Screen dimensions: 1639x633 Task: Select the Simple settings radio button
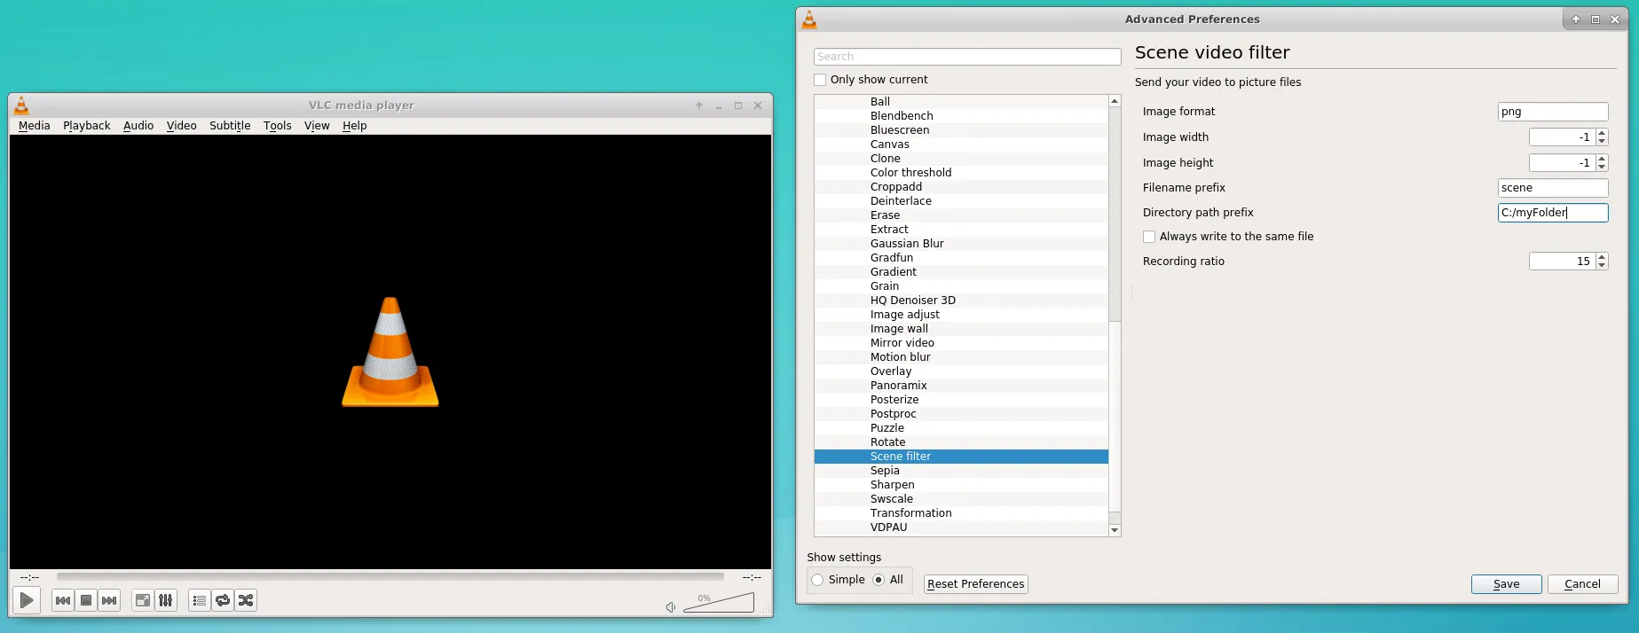[817, 580]
